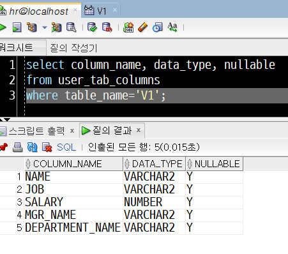Close the hr@localhost tab

[x=75, y=10]
